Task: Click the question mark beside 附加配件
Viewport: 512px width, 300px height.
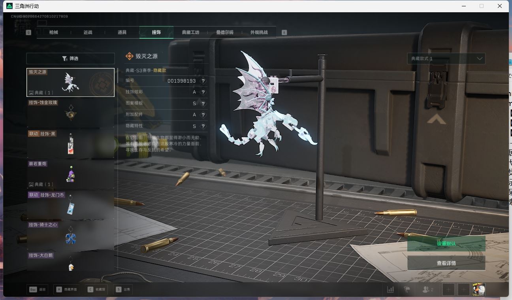Action: tap(203, 115)
